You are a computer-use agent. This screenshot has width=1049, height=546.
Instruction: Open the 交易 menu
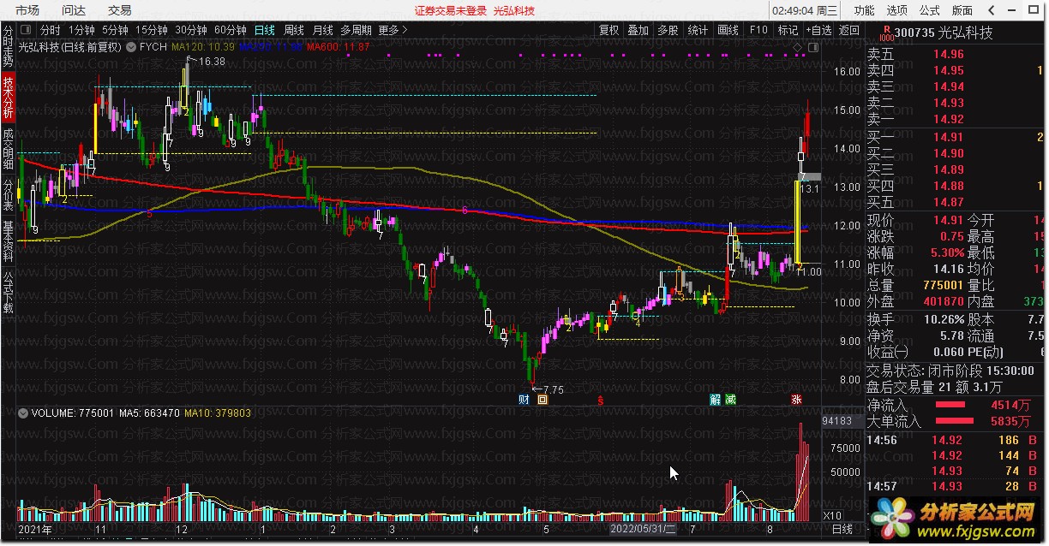point(120,10)
